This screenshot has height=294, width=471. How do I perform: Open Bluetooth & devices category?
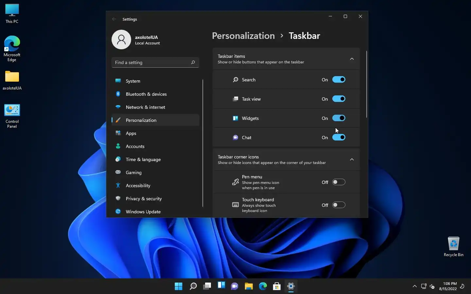[155, 94]
